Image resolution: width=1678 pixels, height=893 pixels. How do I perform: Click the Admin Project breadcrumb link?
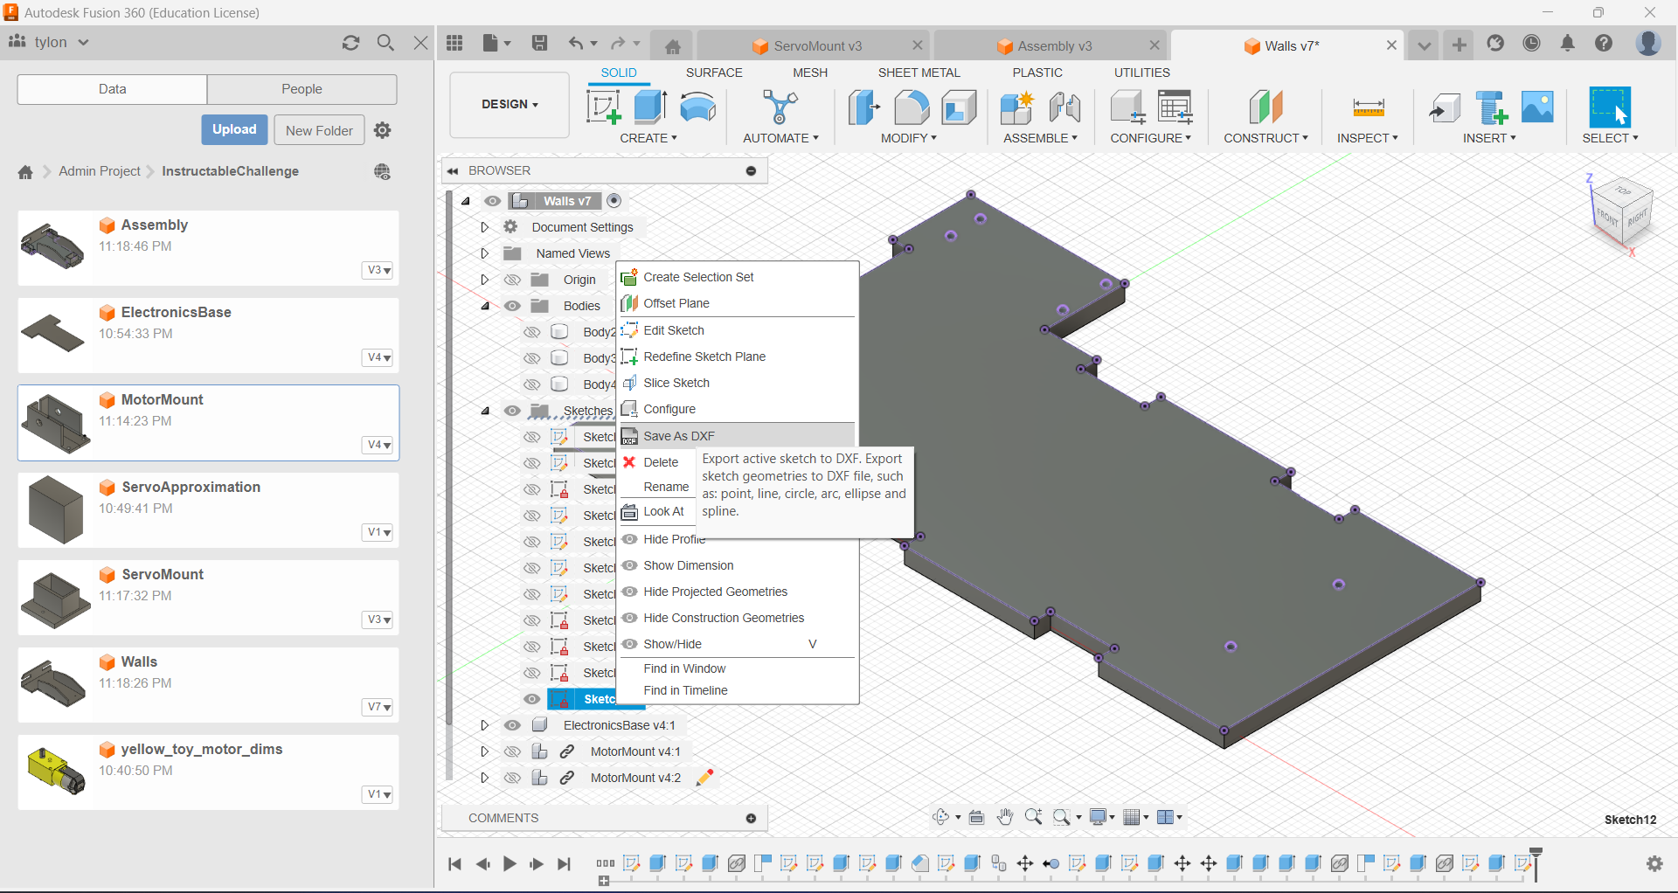100,171
